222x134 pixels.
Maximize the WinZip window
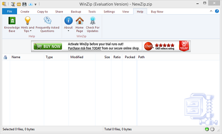[205, 3]
